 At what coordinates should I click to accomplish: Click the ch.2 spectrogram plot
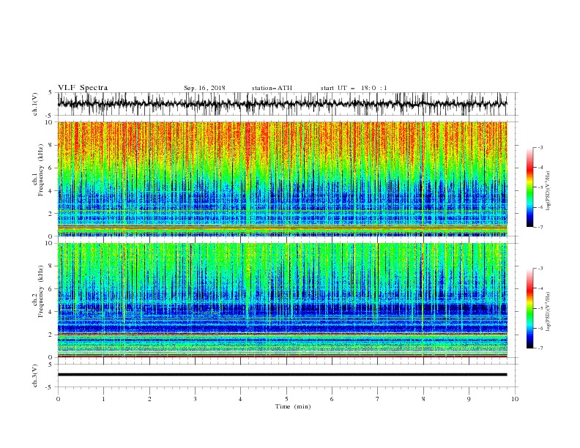pos(282,300)
